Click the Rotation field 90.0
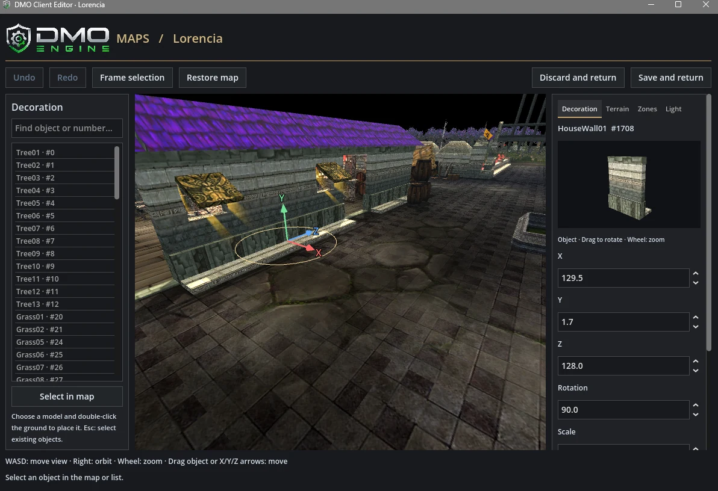Viewport: 718px width, 491px height. (623, 410)
